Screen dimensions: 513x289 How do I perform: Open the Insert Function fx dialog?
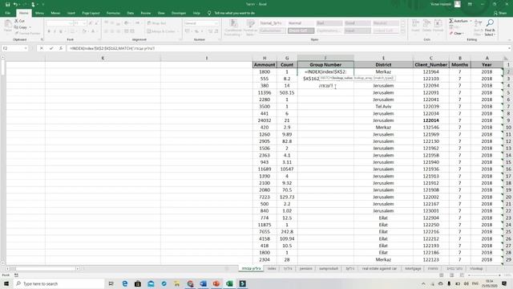pyautogui.click(x=61, y=48)
